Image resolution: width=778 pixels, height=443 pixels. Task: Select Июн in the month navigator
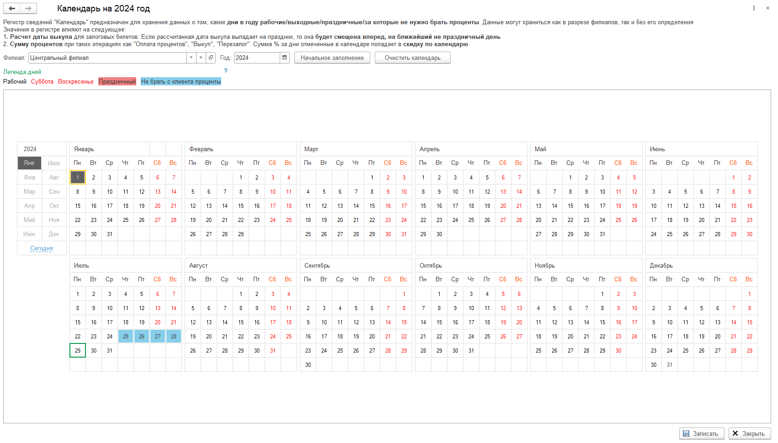click(29, 234)
